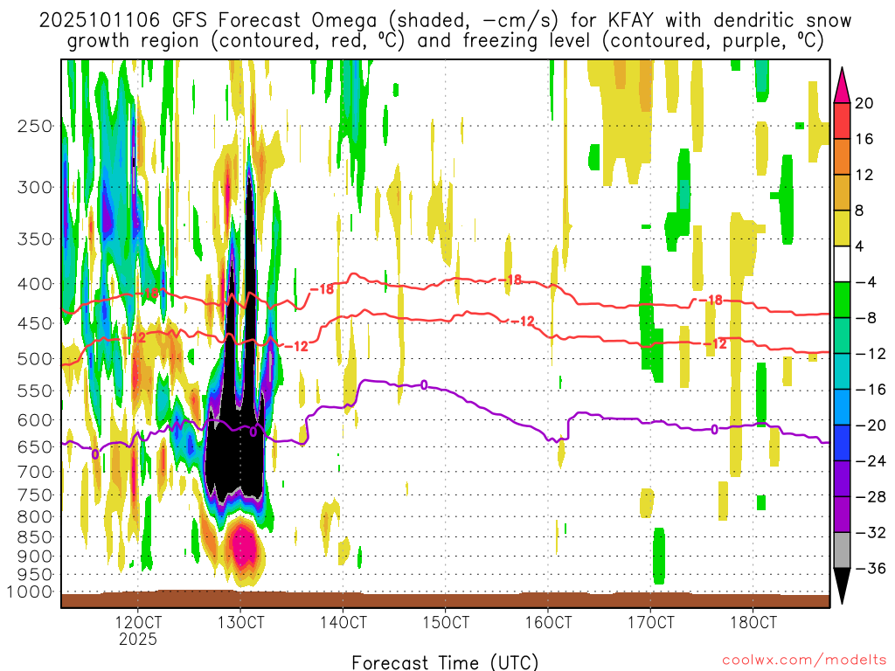This screenshot has height=671, width=895.
Task: Click the 450 pressure level label
Action: (35, 323)
